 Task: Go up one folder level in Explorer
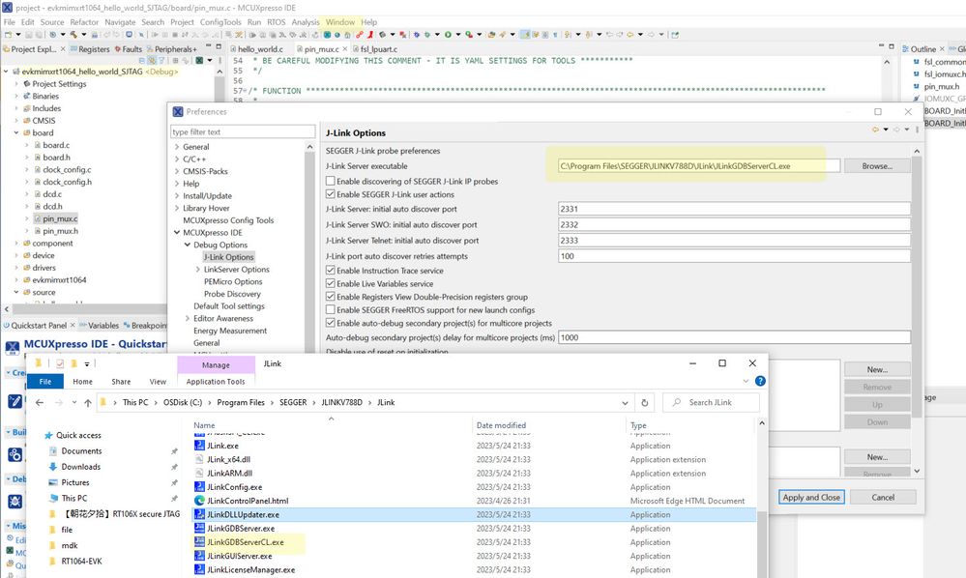click(x=87, y=402)
